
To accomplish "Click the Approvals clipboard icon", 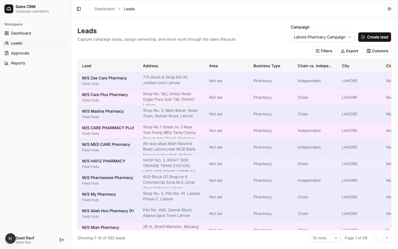I will pos(7,53).
